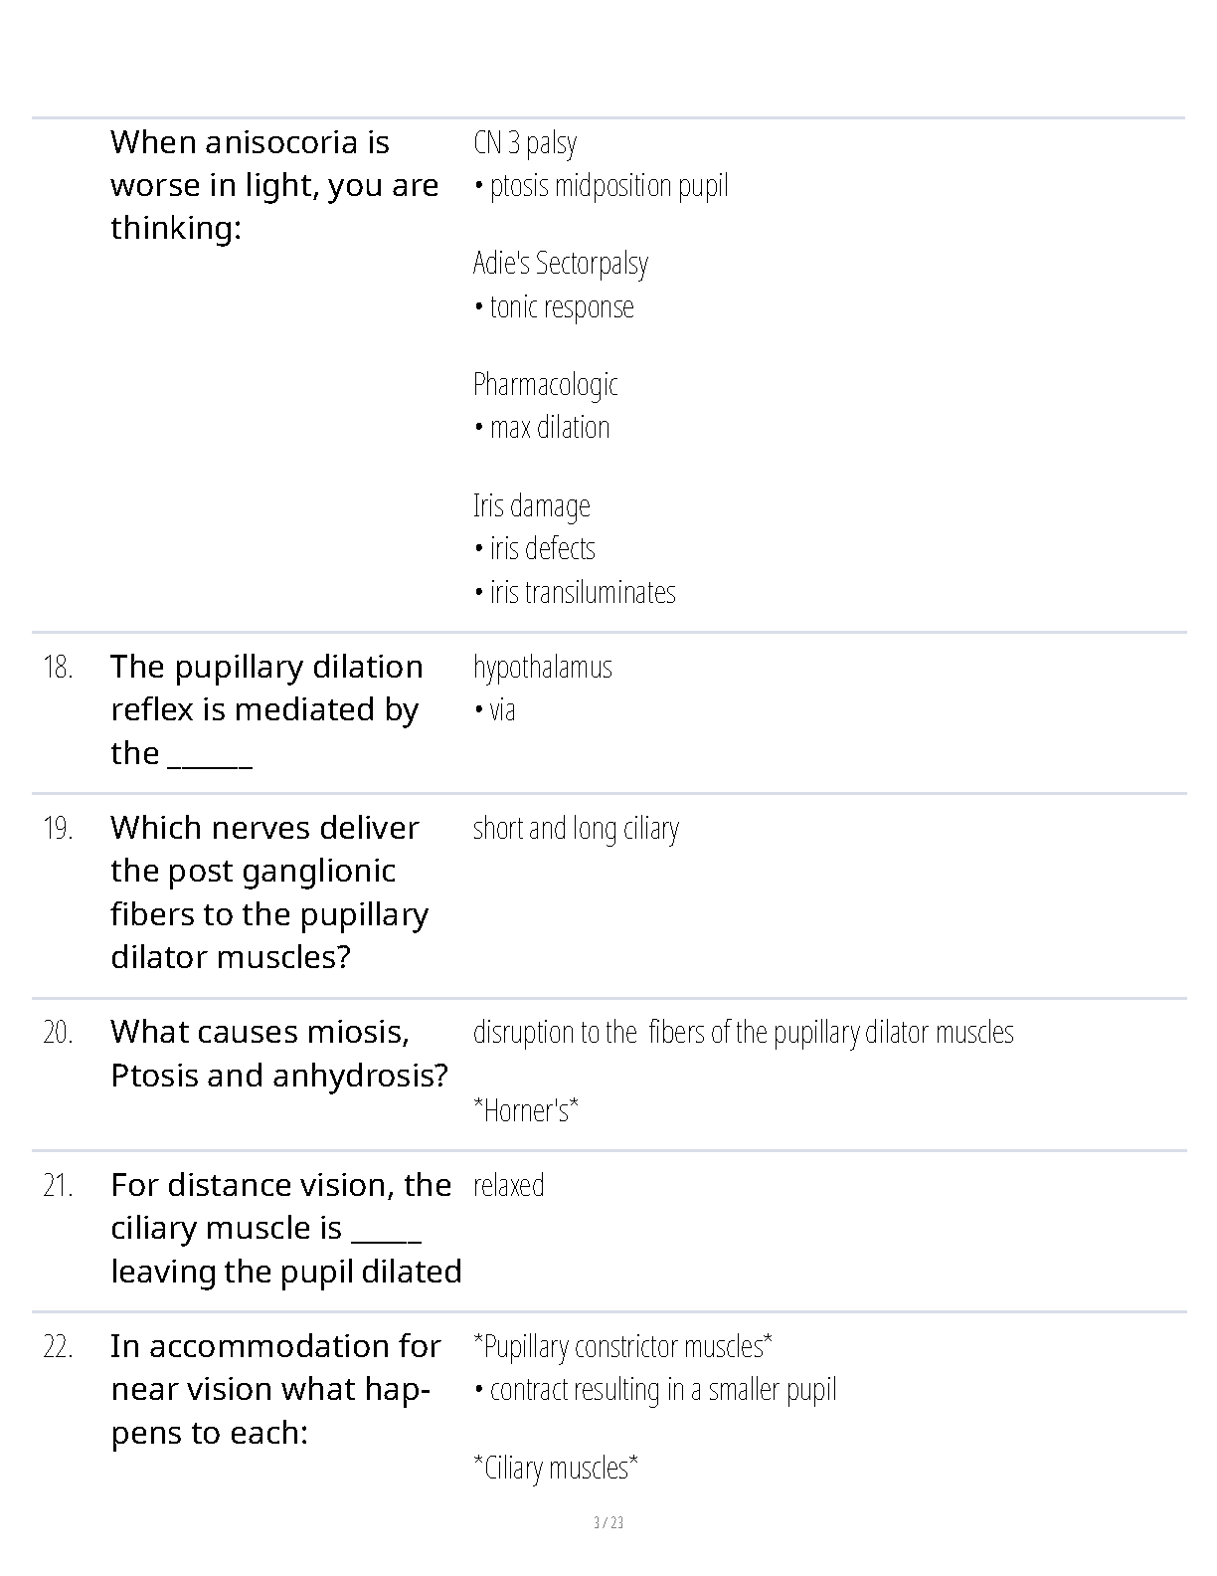The width and height of the screenshot is (1217, 1576).
Task: Click the 'Iris damage' heading
Action: pyautogui.click(x=531, y=506)
